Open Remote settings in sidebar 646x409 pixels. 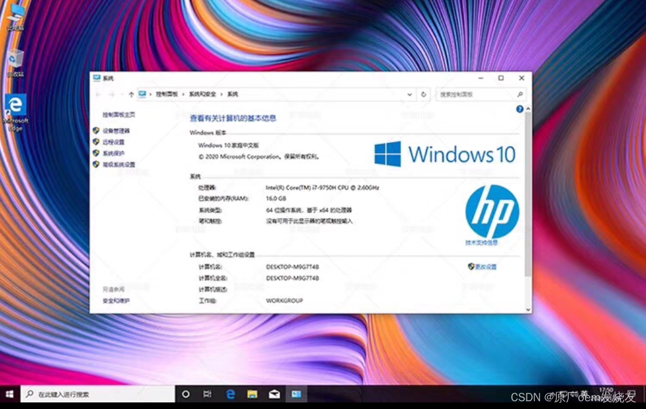pyautogui.click(x=113, y=142)
